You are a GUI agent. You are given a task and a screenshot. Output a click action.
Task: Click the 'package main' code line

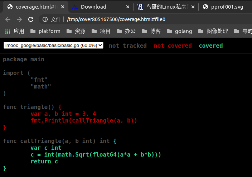pyautogui.click(x=24, y=59)
